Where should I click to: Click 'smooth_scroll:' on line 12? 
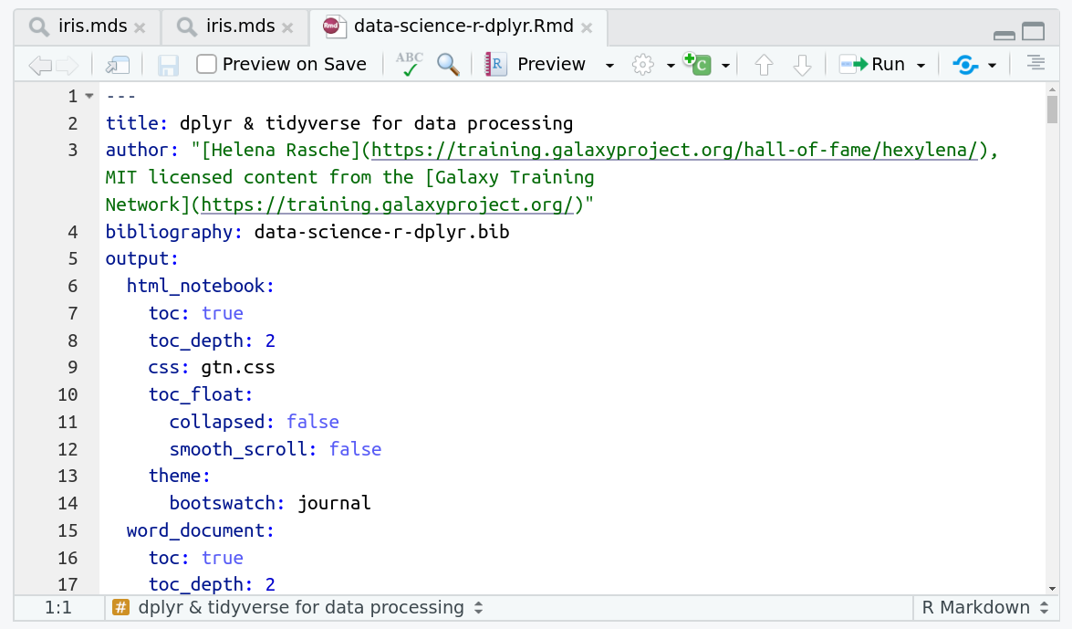tap(244, 449)
